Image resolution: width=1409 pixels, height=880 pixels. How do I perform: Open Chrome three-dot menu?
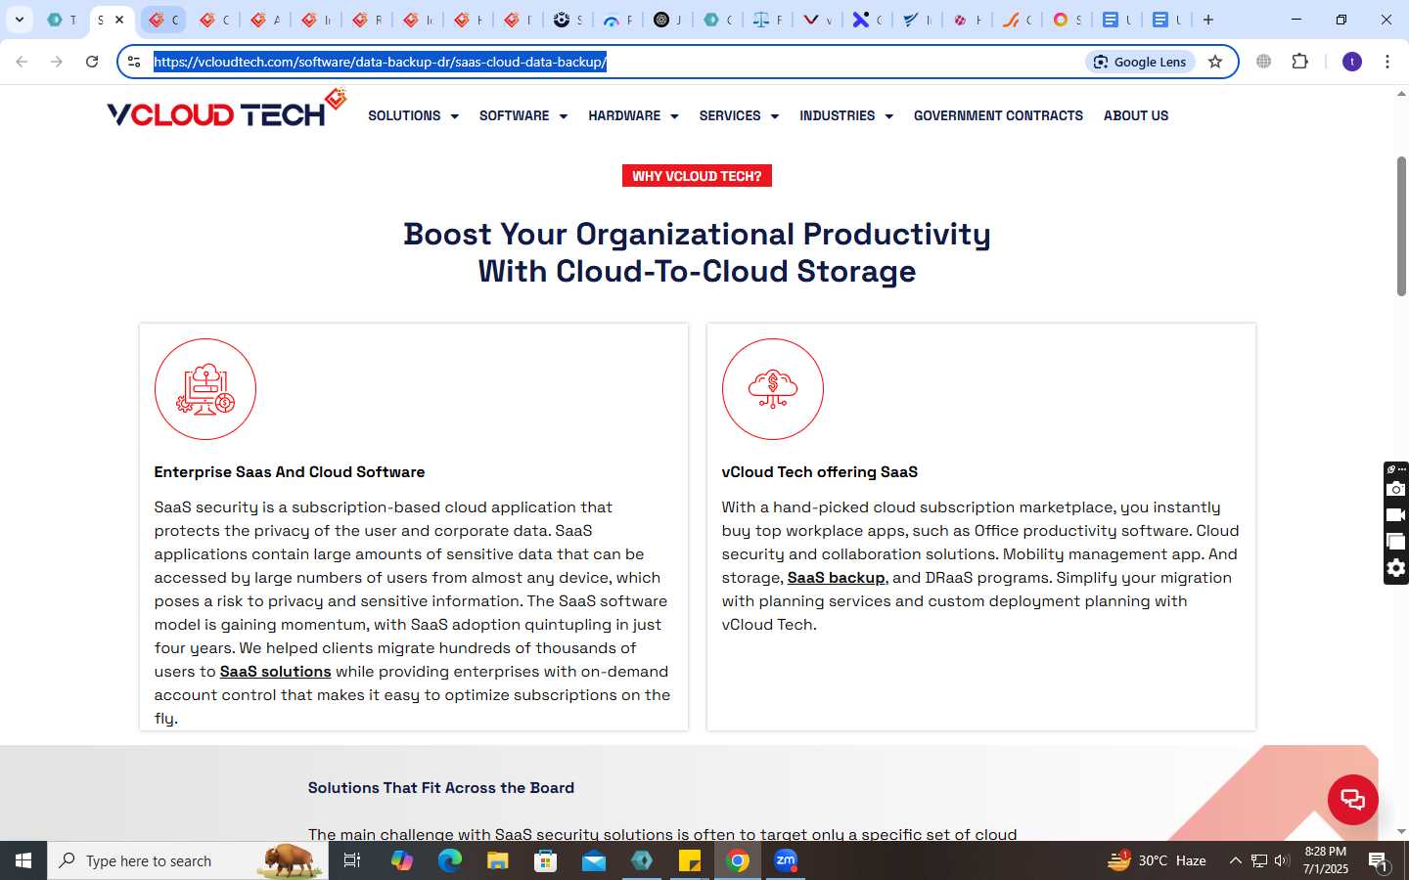click(x=1387, y=62)
